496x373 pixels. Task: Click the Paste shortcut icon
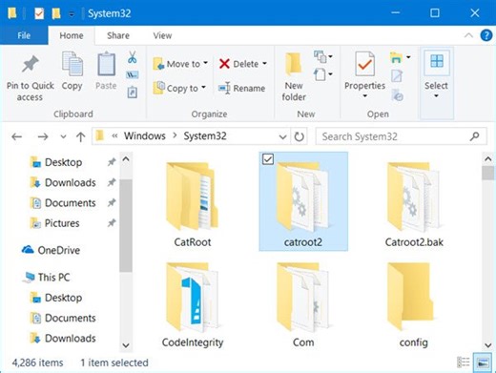133,93
